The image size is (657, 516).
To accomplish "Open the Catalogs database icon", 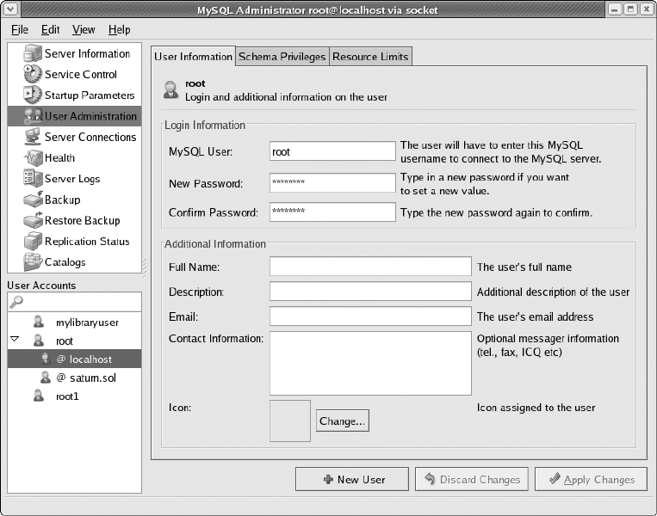I will pyautogui.click(x=33, y=262).
